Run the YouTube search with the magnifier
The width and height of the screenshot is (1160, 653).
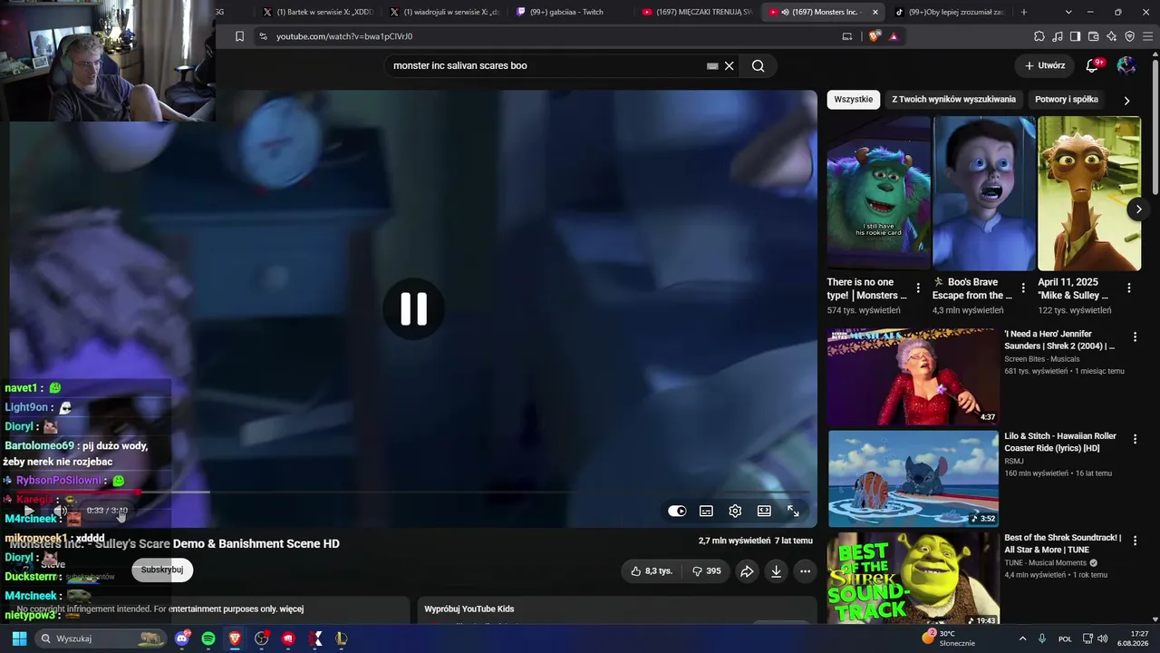pos(758,65)
